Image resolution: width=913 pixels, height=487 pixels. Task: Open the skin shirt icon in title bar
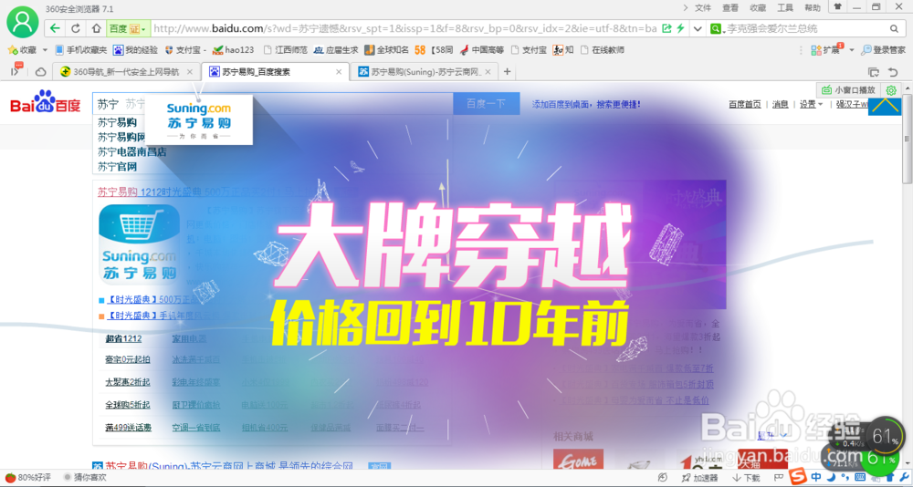click(x=838, y=6)
